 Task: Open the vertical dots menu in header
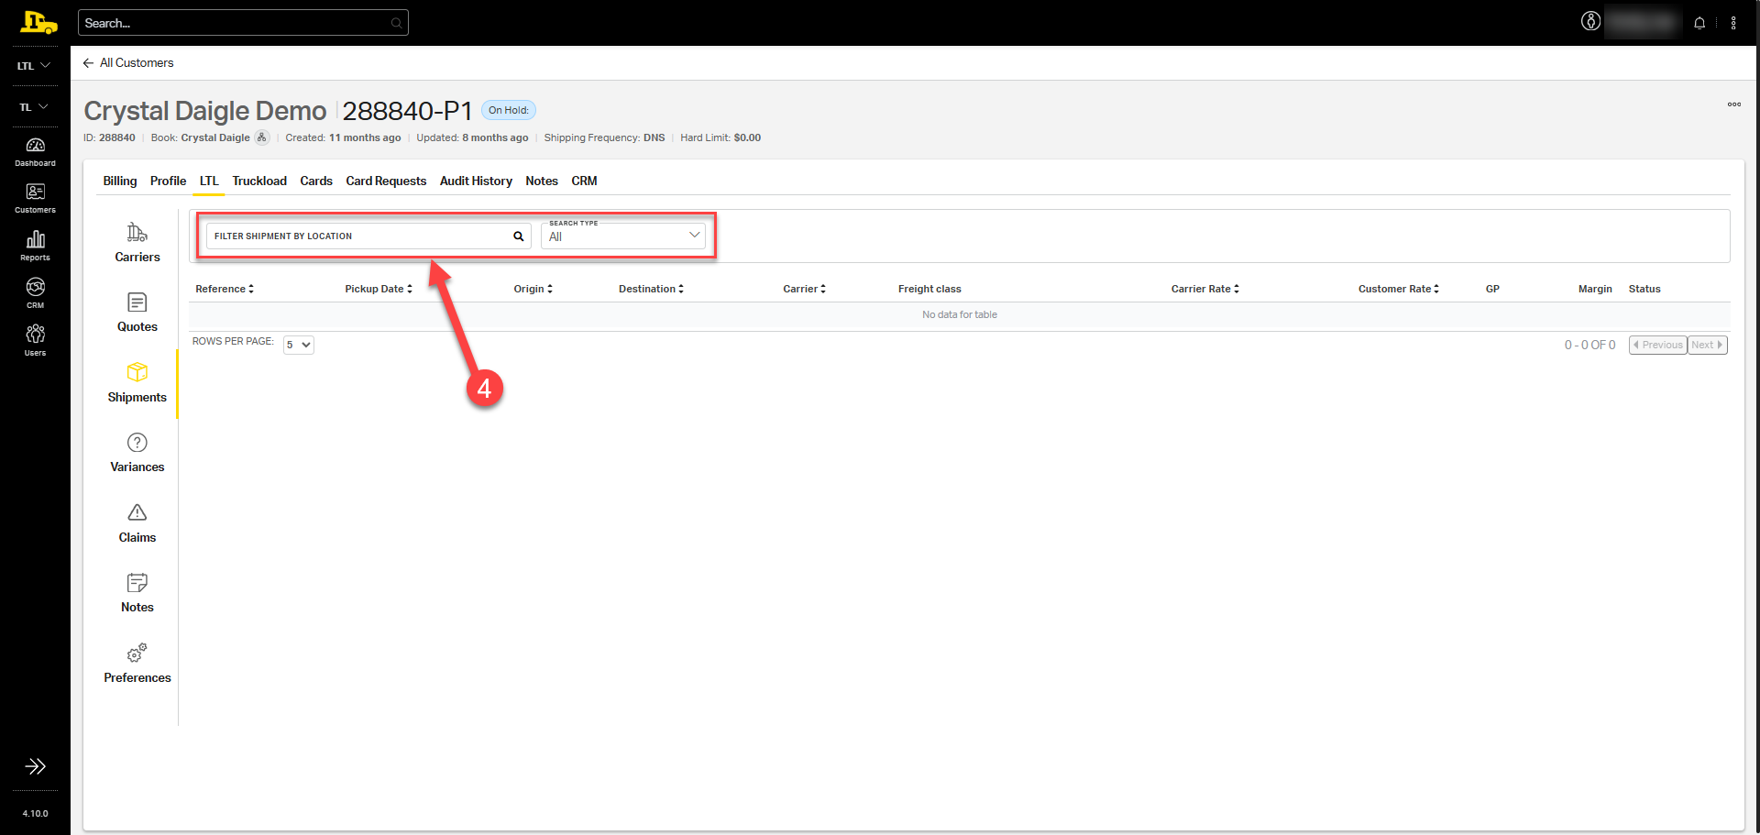[x=1733, y=23]
